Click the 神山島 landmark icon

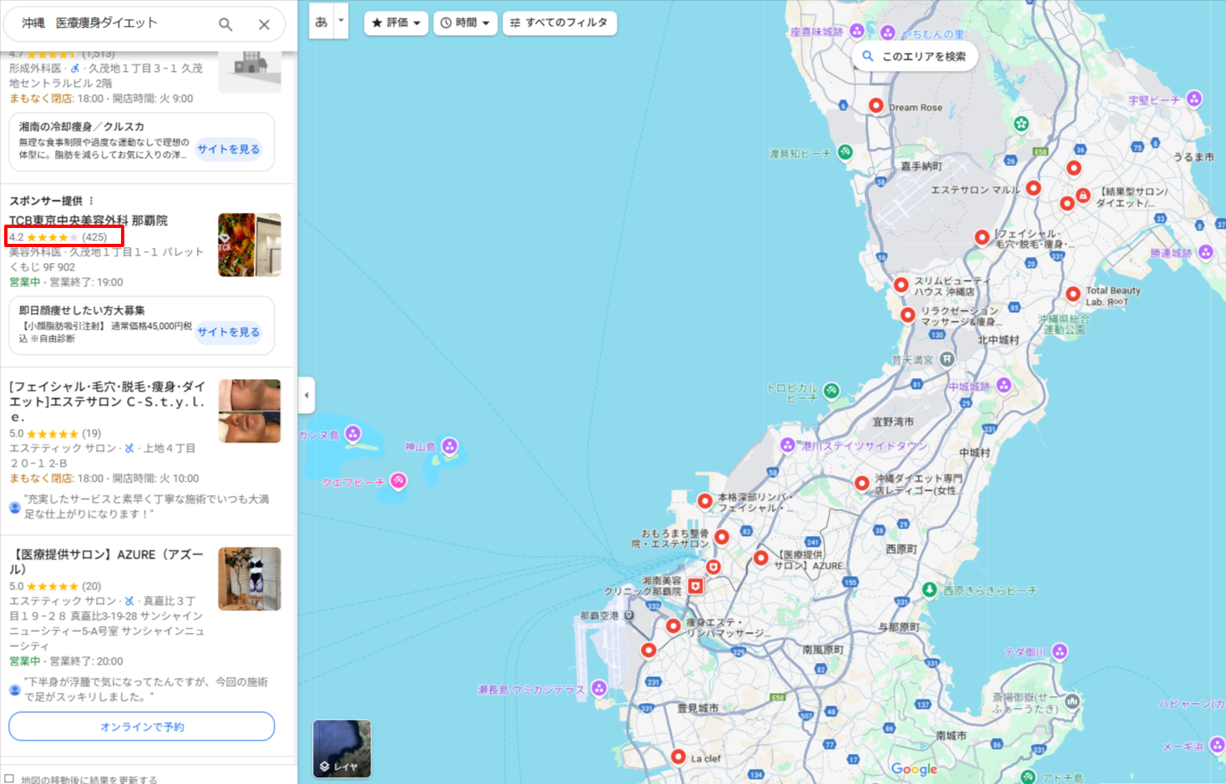[x=450, y=446]
